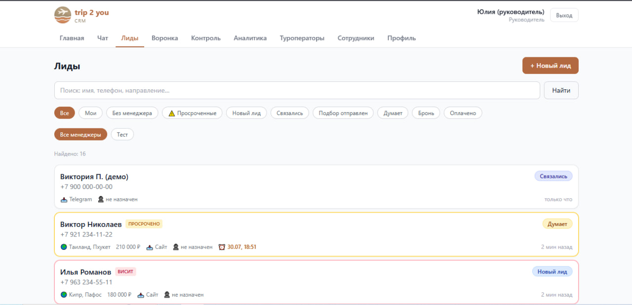Image resolution: width=632 pixels, height=305 pixels.
Task: Filter leads by Подбор отправлен
Action: 343,113
